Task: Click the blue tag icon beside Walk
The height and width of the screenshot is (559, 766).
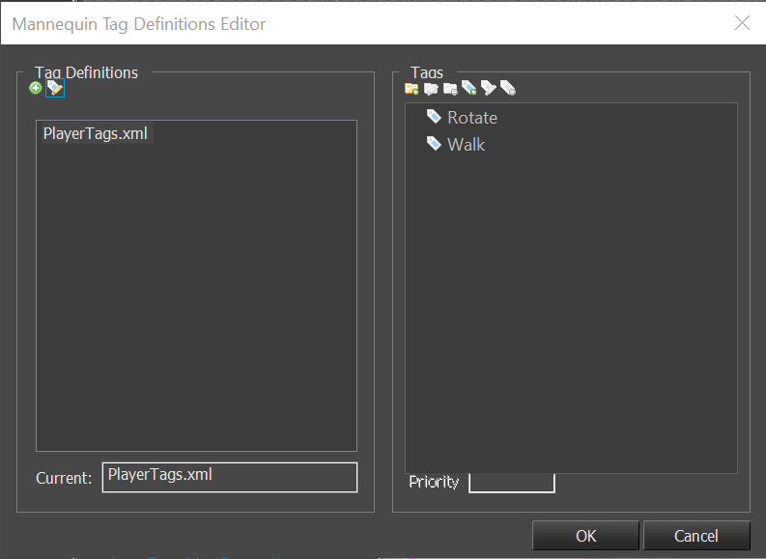Action: tap(435, 144)
